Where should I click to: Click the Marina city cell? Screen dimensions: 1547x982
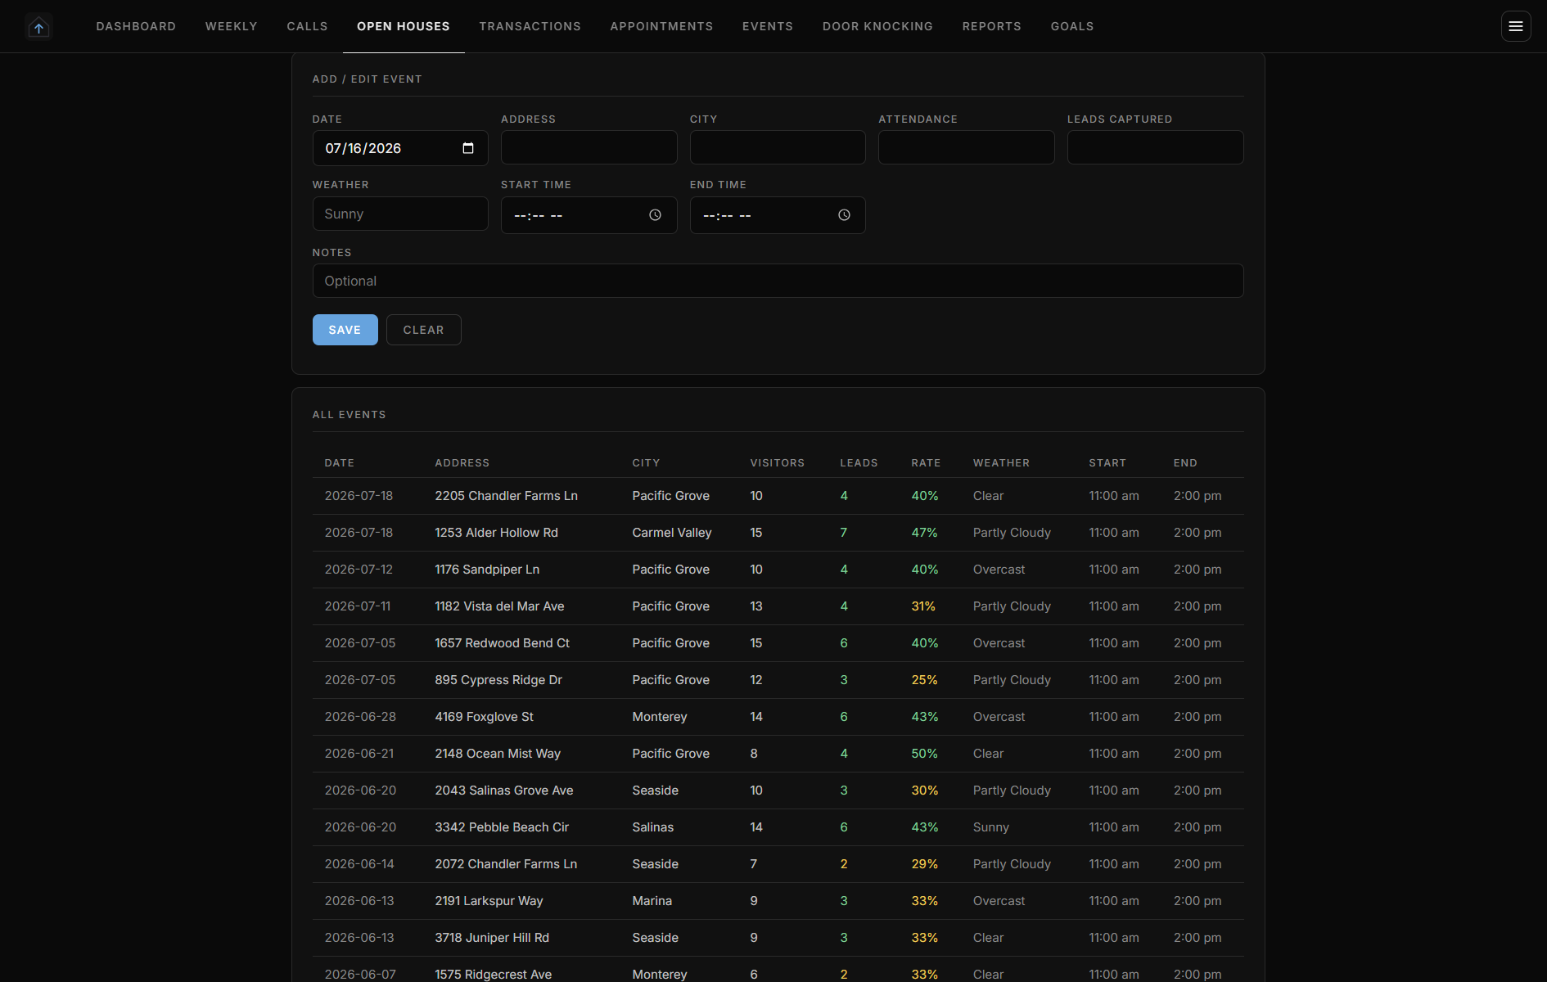coord(652,901)
